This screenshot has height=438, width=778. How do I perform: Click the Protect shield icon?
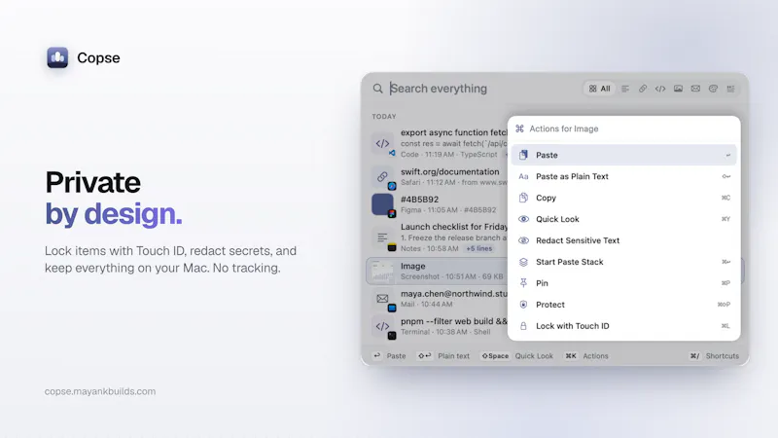[523, 305]
